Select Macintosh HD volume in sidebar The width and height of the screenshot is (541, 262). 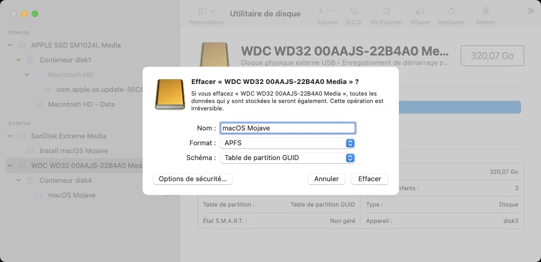(x=70, y=75)
